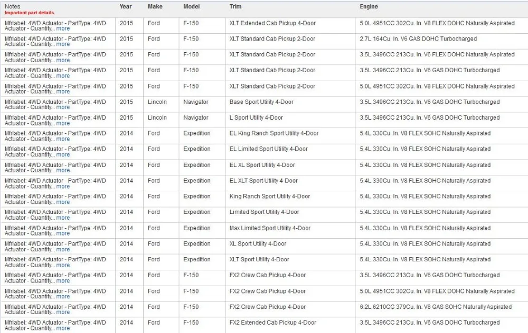Click the Make column header

(155, 6)
